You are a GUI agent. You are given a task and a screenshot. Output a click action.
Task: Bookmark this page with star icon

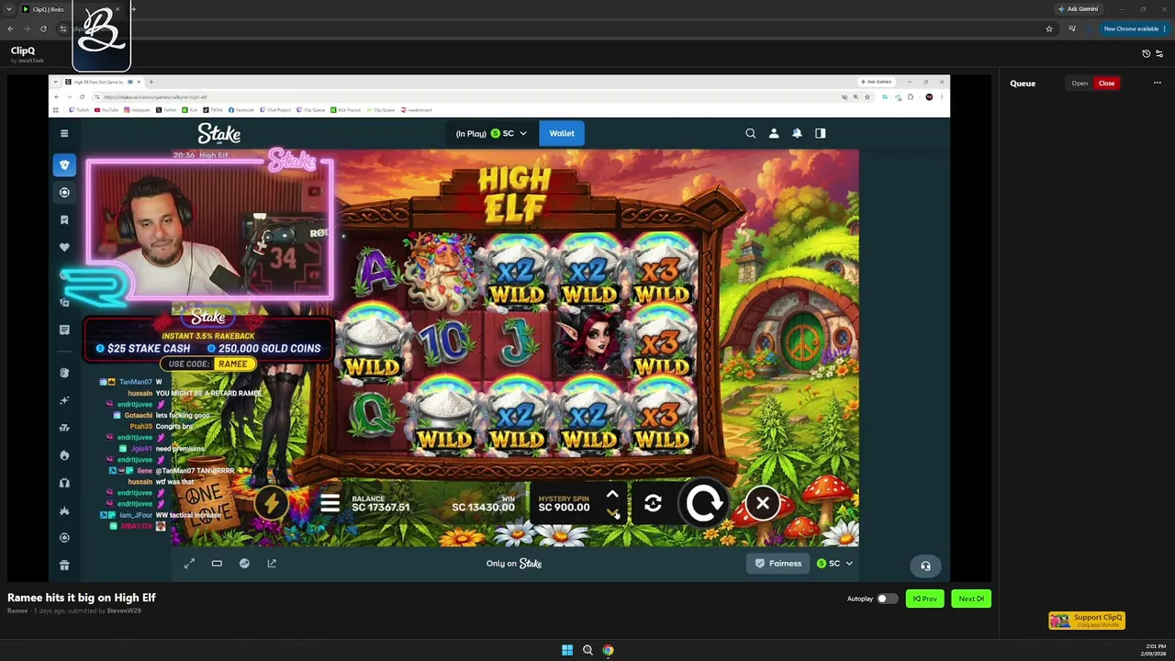coord(1049,28)
